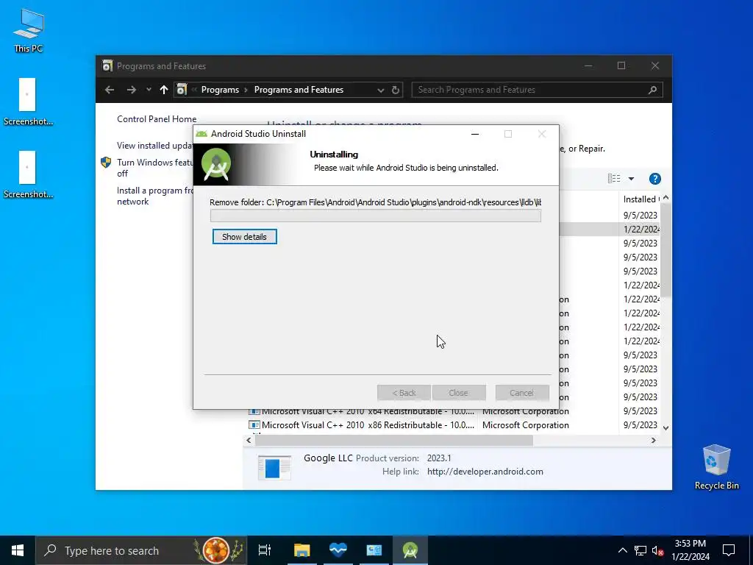
Task: Open Turn Windows features on or off link
Action: coord(154,168)
